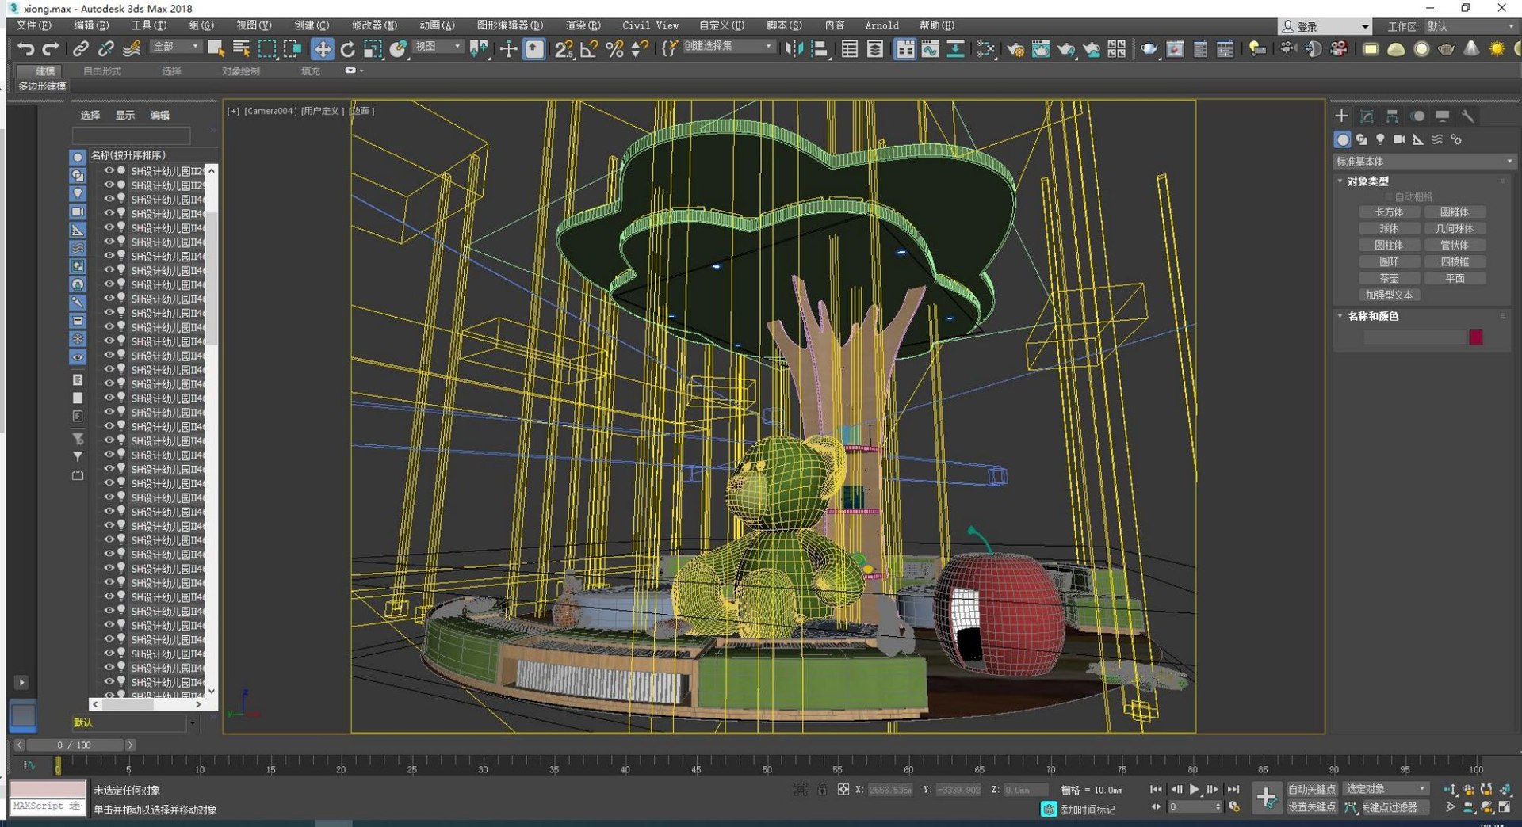The width and height of the screenshot is (1522, 827).
Task: Collapse the 对象类型 rollout
Action: (1367, 181)
